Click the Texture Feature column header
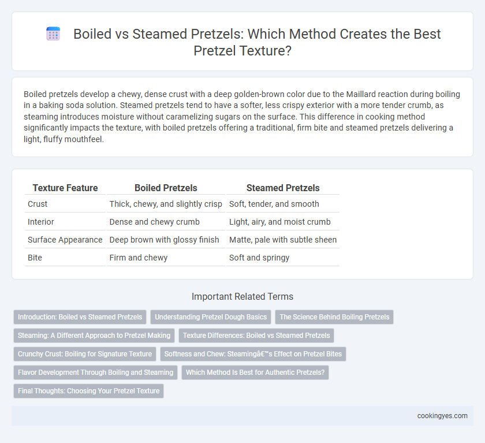This screenshot has width=485, height=443. (x=65, y=188)
